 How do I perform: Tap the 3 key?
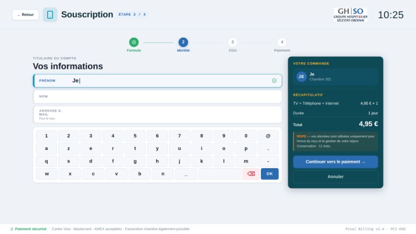coord(91,136)
